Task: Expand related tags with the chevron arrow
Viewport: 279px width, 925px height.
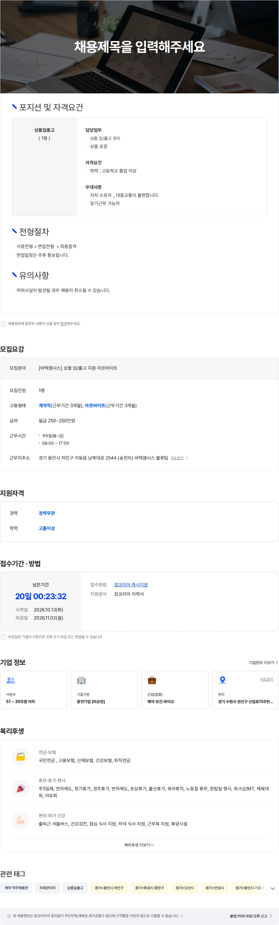Action: 273,888
